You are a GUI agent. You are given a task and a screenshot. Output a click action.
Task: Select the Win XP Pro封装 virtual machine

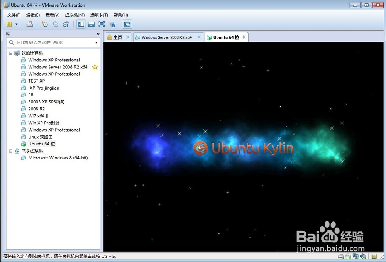[x=44, y=123]
